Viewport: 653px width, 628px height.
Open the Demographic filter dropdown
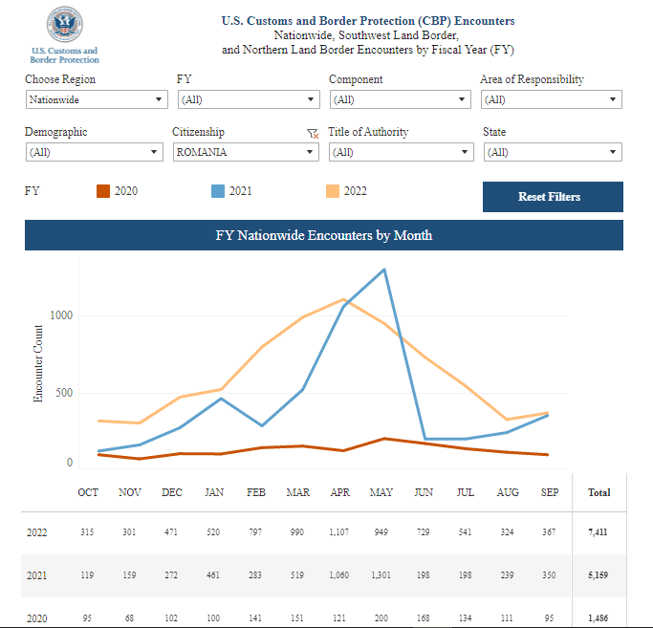(94, 152)
